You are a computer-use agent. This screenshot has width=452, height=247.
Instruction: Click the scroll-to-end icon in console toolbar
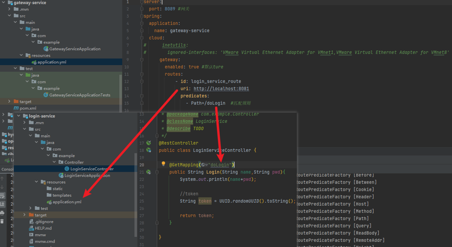(x=2, y=204)
